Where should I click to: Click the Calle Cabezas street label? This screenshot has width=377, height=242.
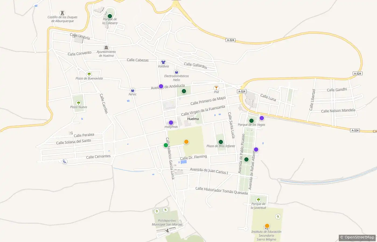point(138,60)
